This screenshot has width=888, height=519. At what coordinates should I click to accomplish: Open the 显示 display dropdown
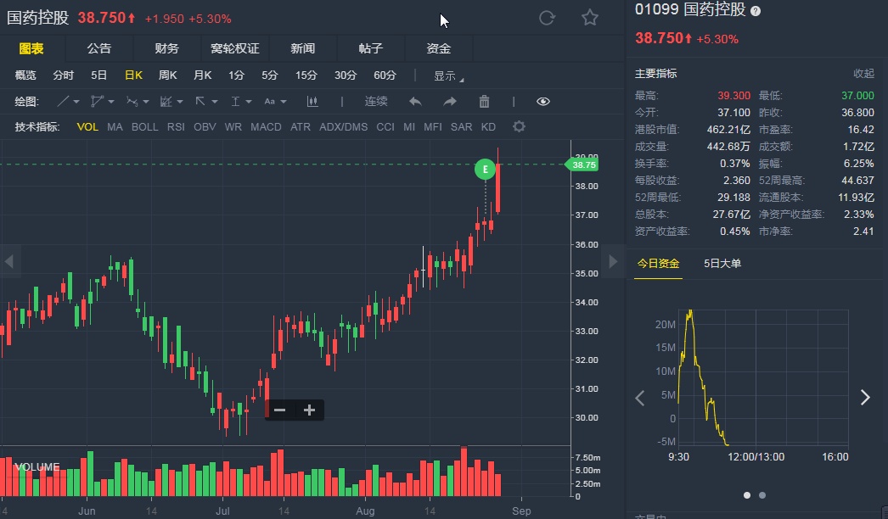pyautogui.click(x=448, y=75)
